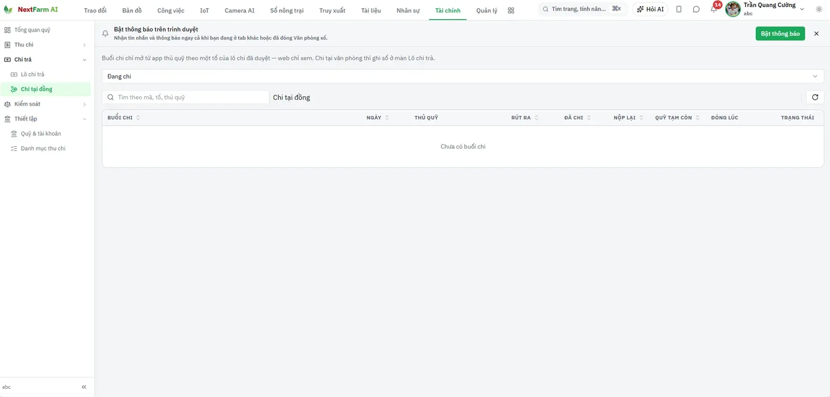
Task: Refresh the Chi tại đồng table
Action: [815, 97]
